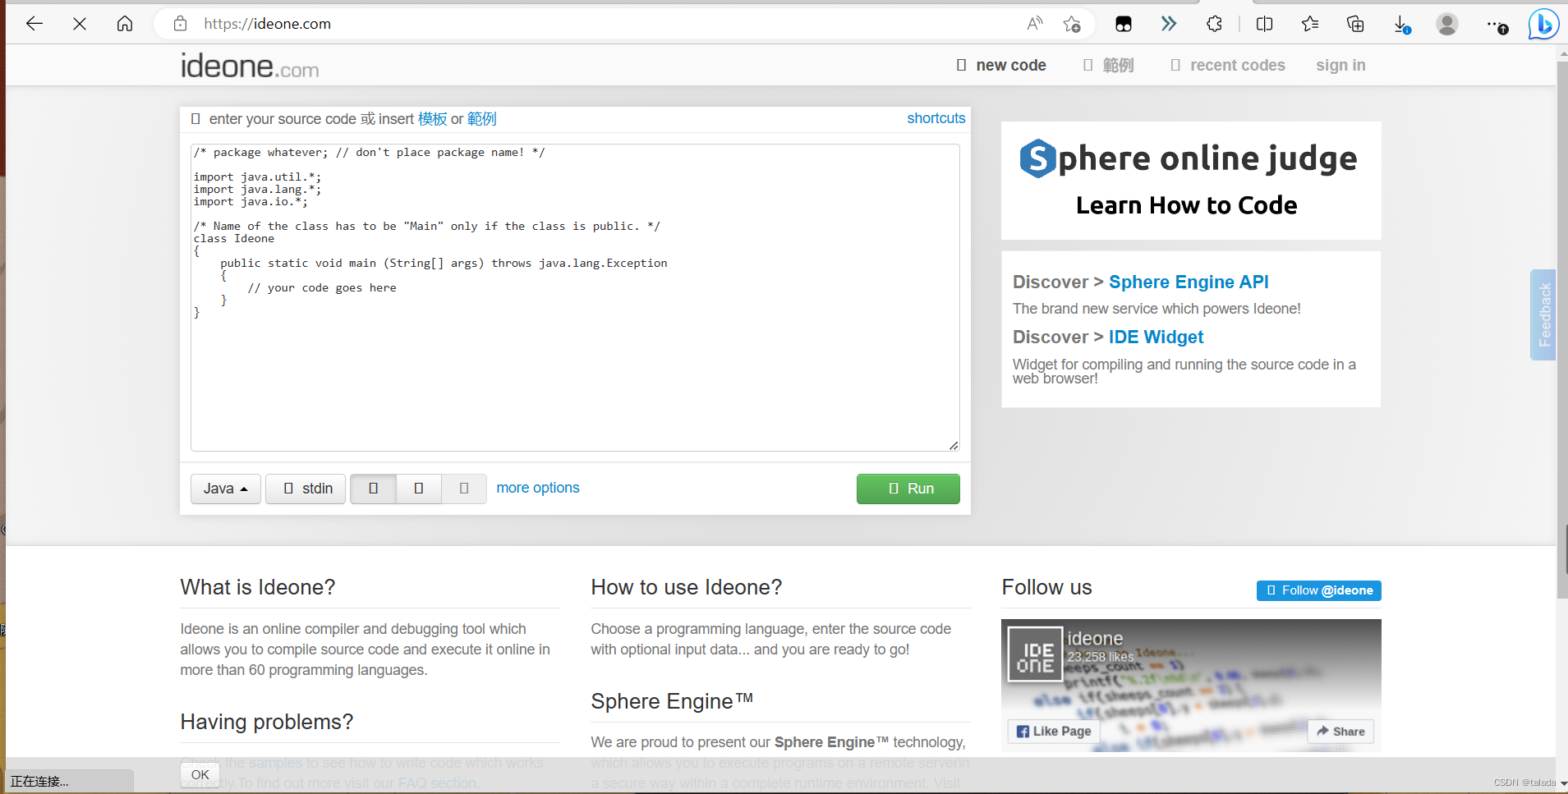Click the black tab-shaped extension icon
Viewport: 1568px width, 794px height.
1124,24
